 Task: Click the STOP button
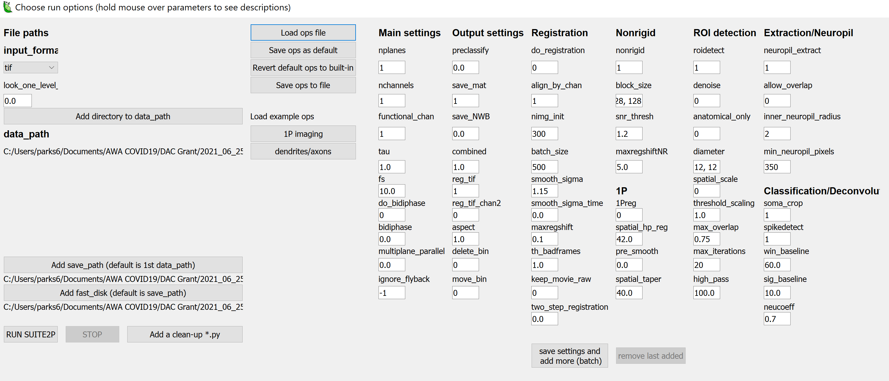point(92,334)
